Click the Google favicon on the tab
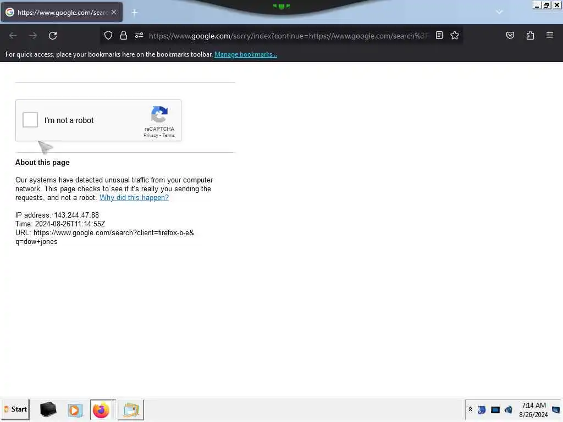The height and width of the screenshot is (422, 563). tap(10, 12)
